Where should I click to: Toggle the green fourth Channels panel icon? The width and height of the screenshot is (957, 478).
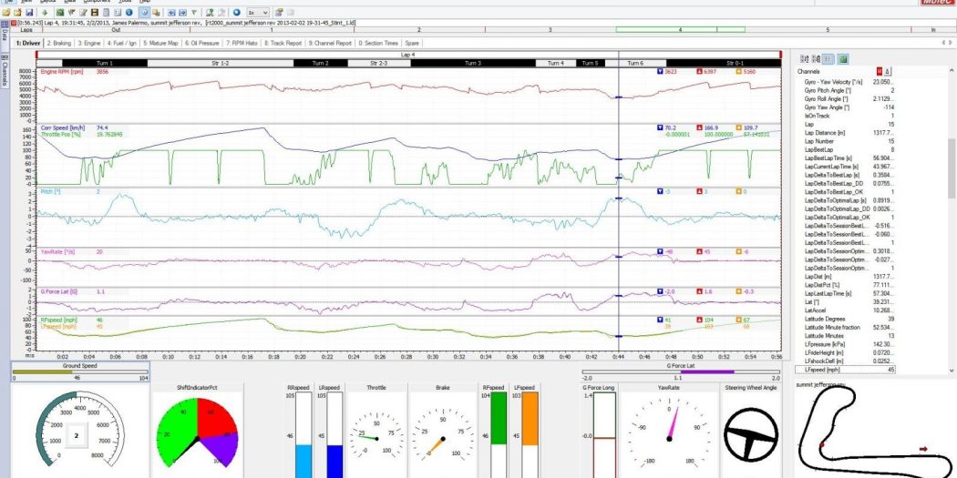843,59
